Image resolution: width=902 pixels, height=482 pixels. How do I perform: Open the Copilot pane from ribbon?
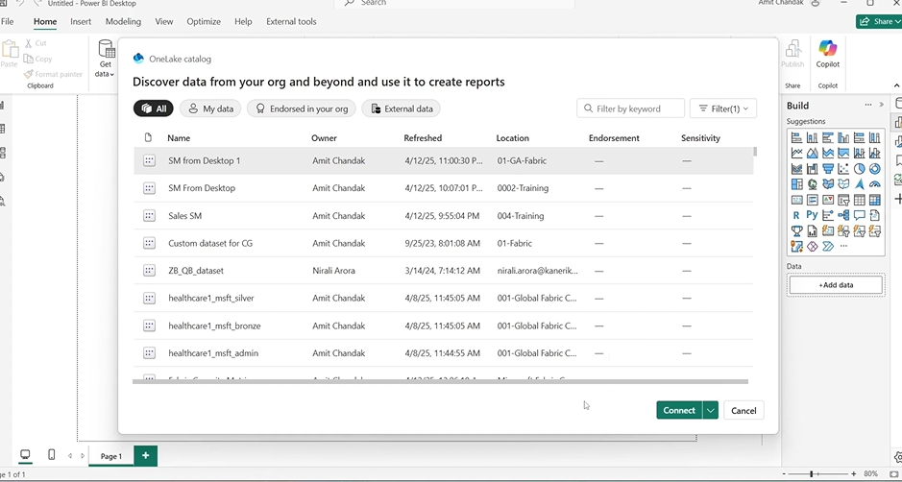tap(828, 55)
